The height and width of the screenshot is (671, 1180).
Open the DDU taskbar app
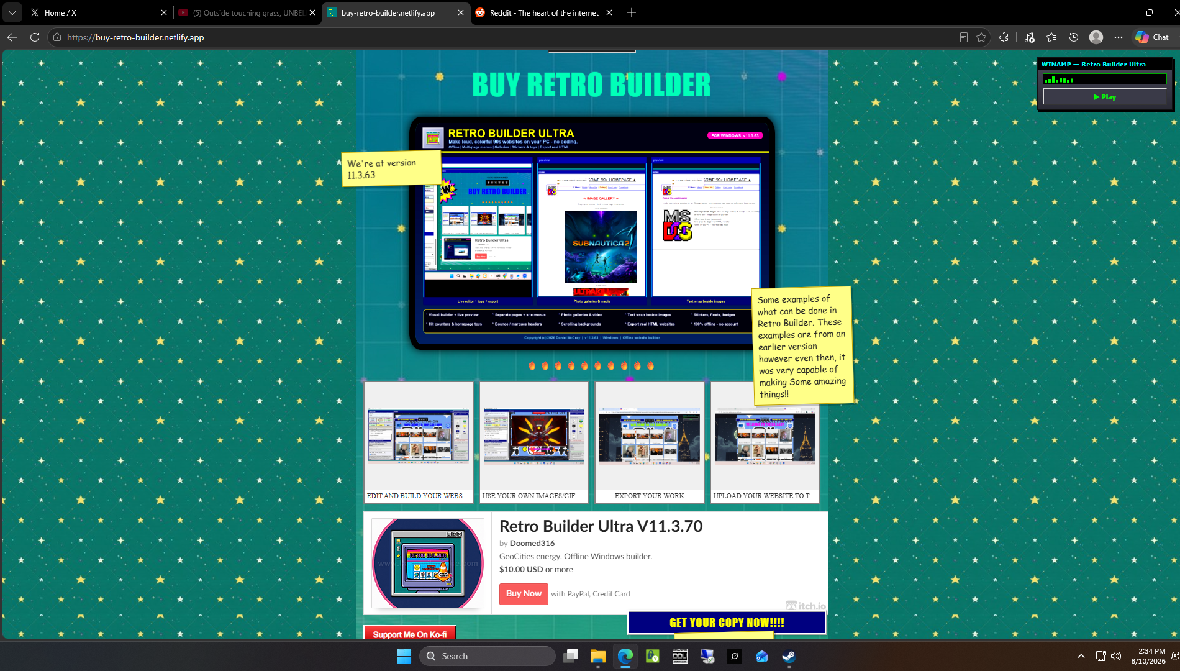[x=680, y=656]
